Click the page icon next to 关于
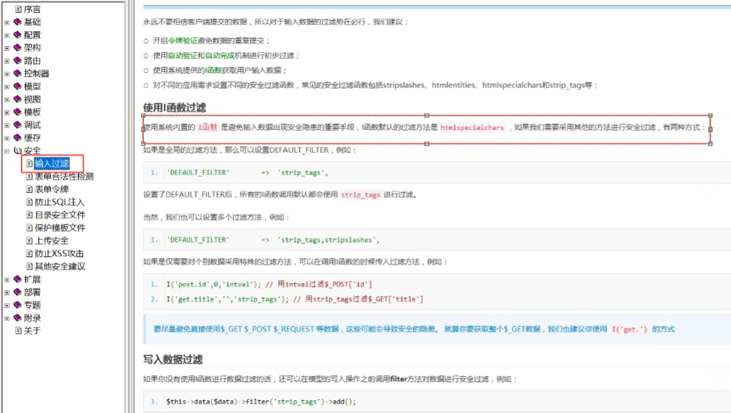This screenshot has height=413, width=731. click(18, 331)
